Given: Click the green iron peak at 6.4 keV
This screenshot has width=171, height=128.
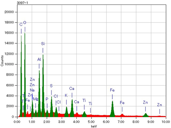Looking at the screenshot, I should tap(113, 110).
